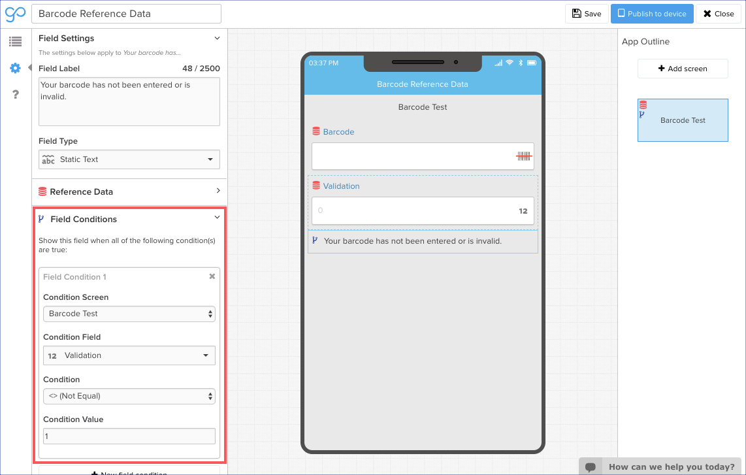This screenshot has height=475, width=746.
Task: Collapse the Field Conditions section
Action: (217, 218)
